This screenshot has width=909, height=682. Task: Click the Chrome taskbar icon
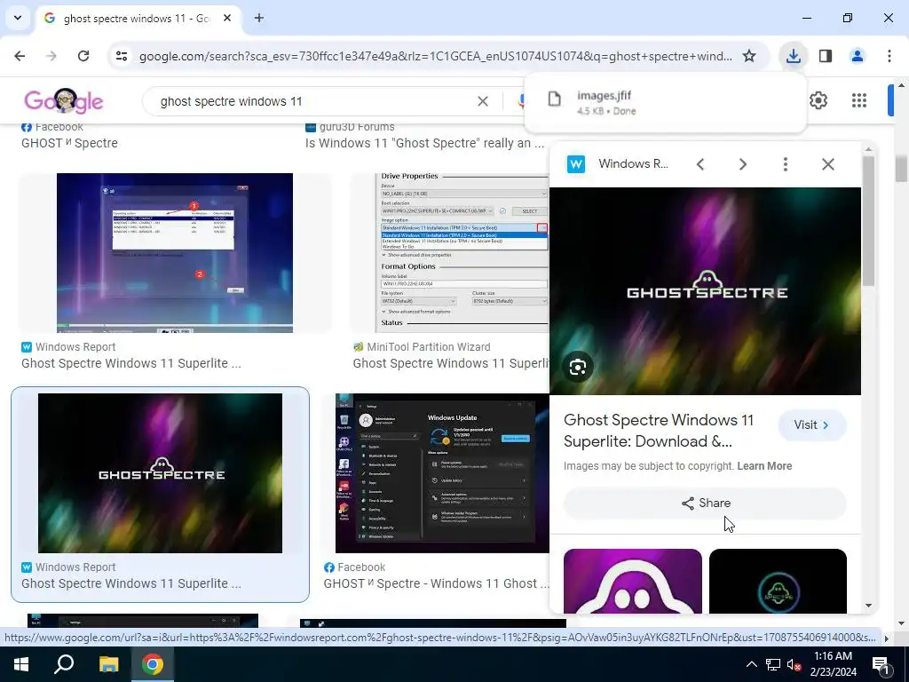point(153,664)
